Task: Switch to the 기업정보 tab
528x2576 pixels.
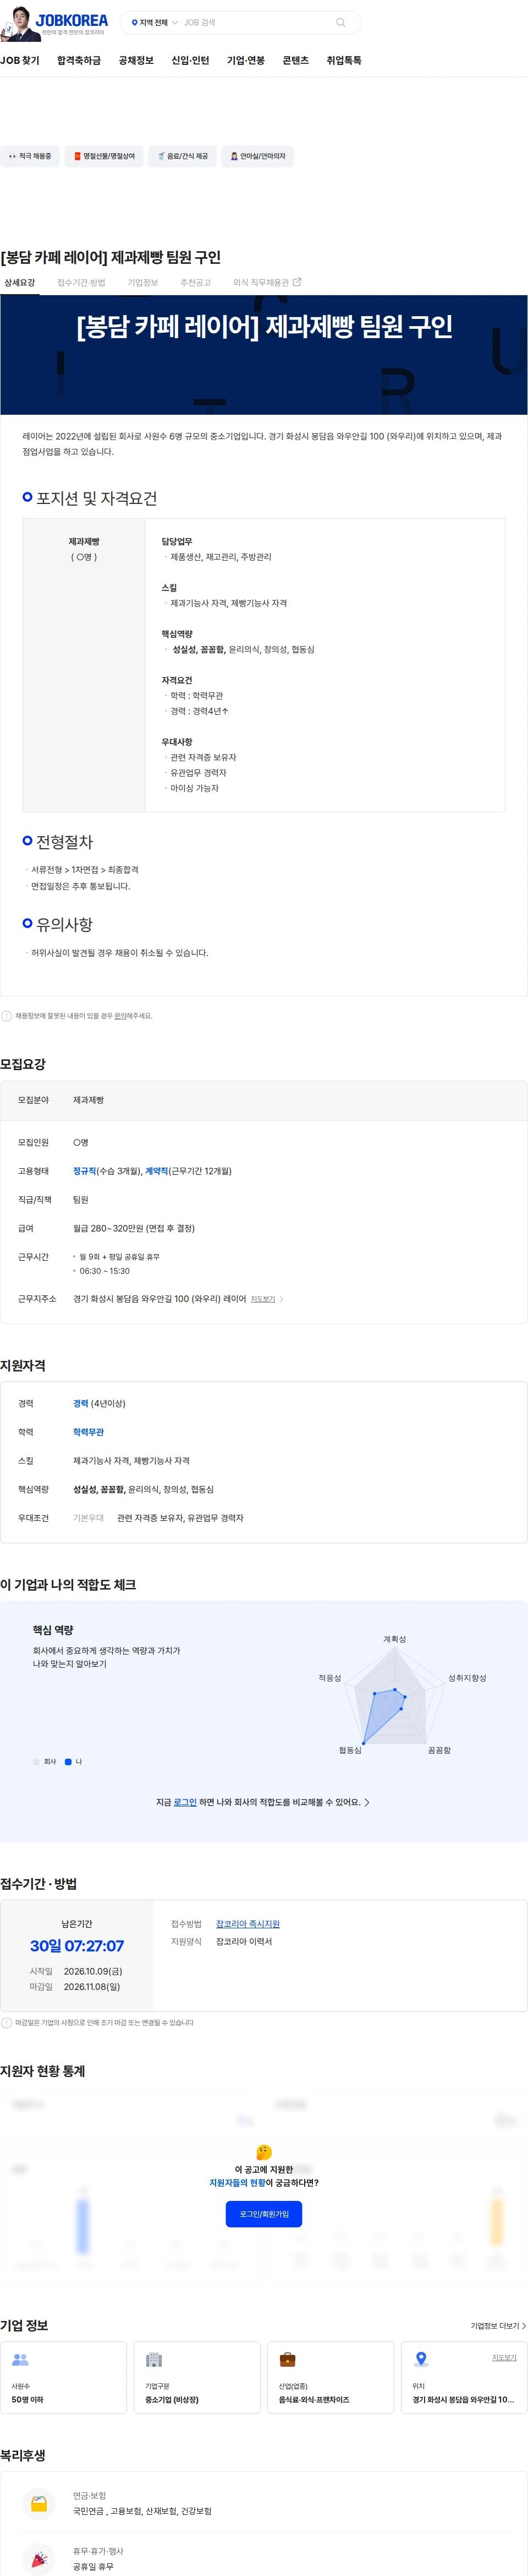Action: [143, 283]
